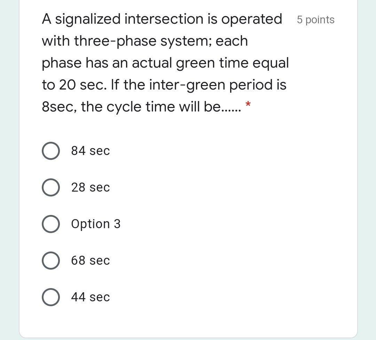Click the red required asterisk
Viewport: 376px width, 340px height.
(x=248, y=104)
